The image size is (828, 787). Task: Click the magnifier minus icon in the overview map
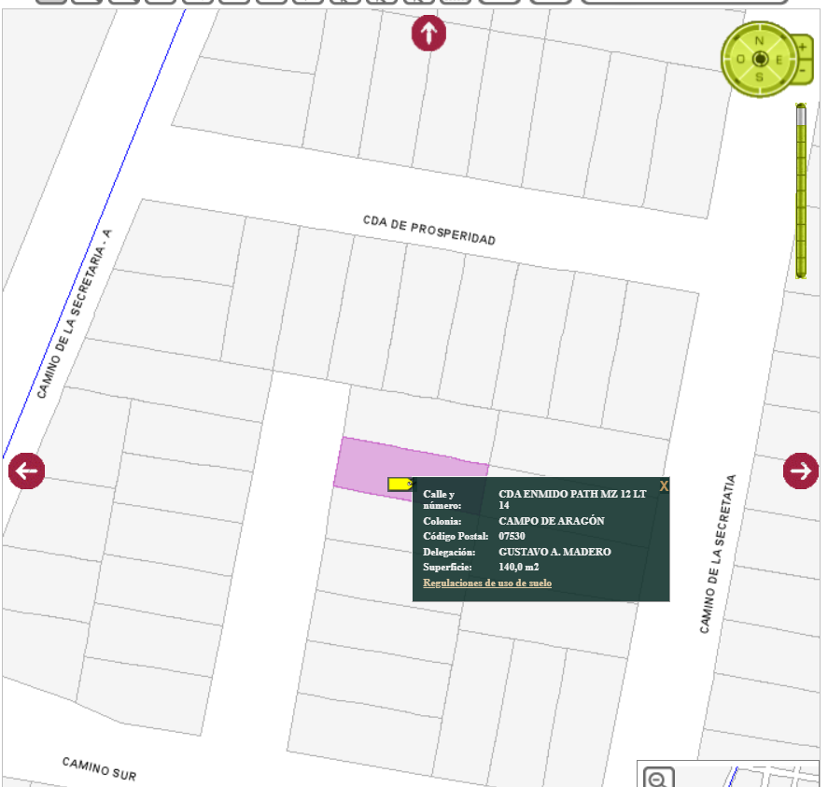(x=658, y=778)
